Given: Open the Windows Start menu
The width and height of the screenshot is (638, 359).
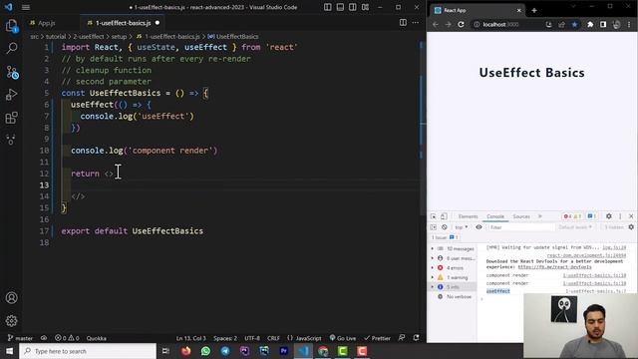Looking at the screenshot, I should tap(9, 351).
